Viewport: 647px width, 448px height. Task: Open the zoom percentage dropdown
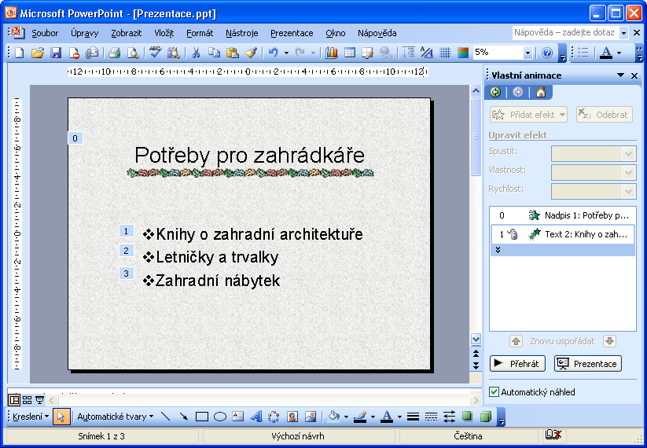pos(528,53)
